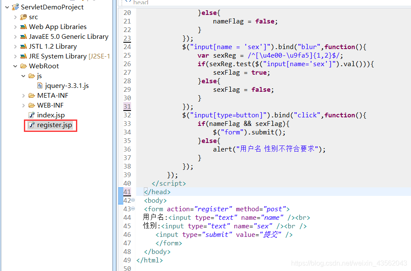Select the WEB-INF folder label
411x271 pixels.
pyautogui.click(x=50, y=105)
